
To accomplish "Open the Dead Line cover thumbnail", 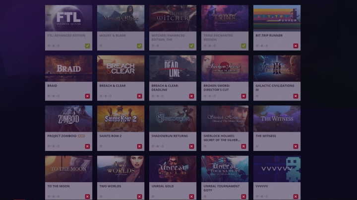I will click(173, 68).
